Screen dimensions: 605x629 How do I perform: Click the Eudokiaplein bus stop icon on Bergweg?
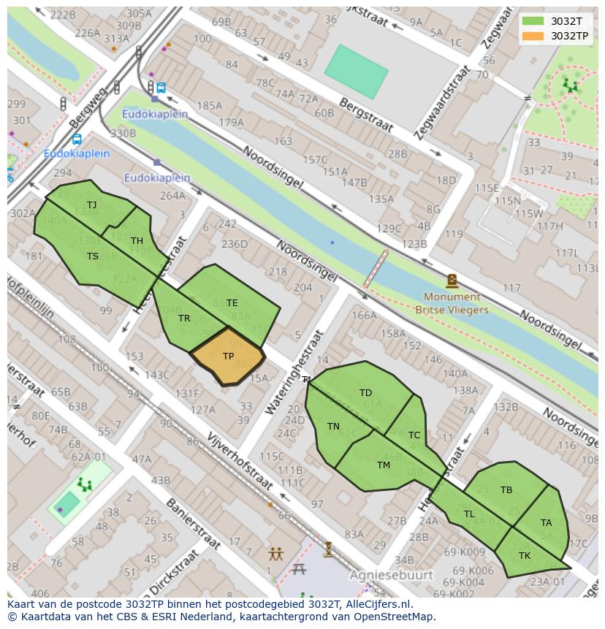pos(77,140)
